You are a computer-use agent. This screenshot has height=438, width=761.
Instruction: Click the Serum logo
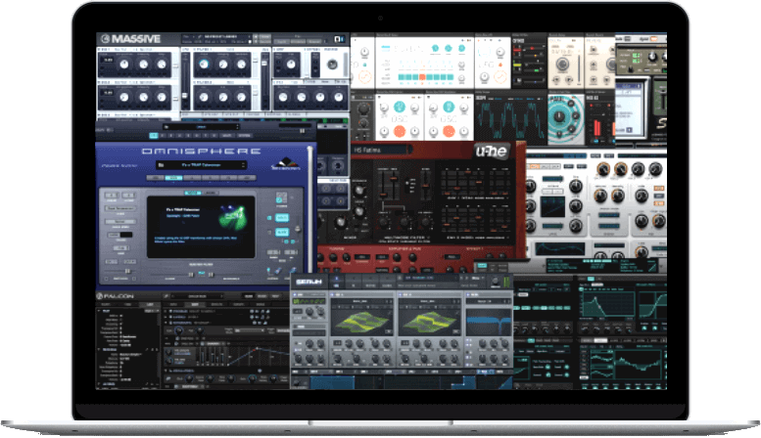pos(309,282)
